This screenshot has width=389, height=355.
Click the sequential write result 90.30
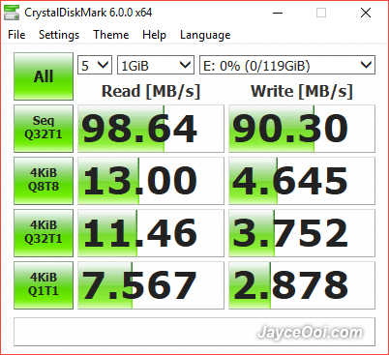coord(302,129)
